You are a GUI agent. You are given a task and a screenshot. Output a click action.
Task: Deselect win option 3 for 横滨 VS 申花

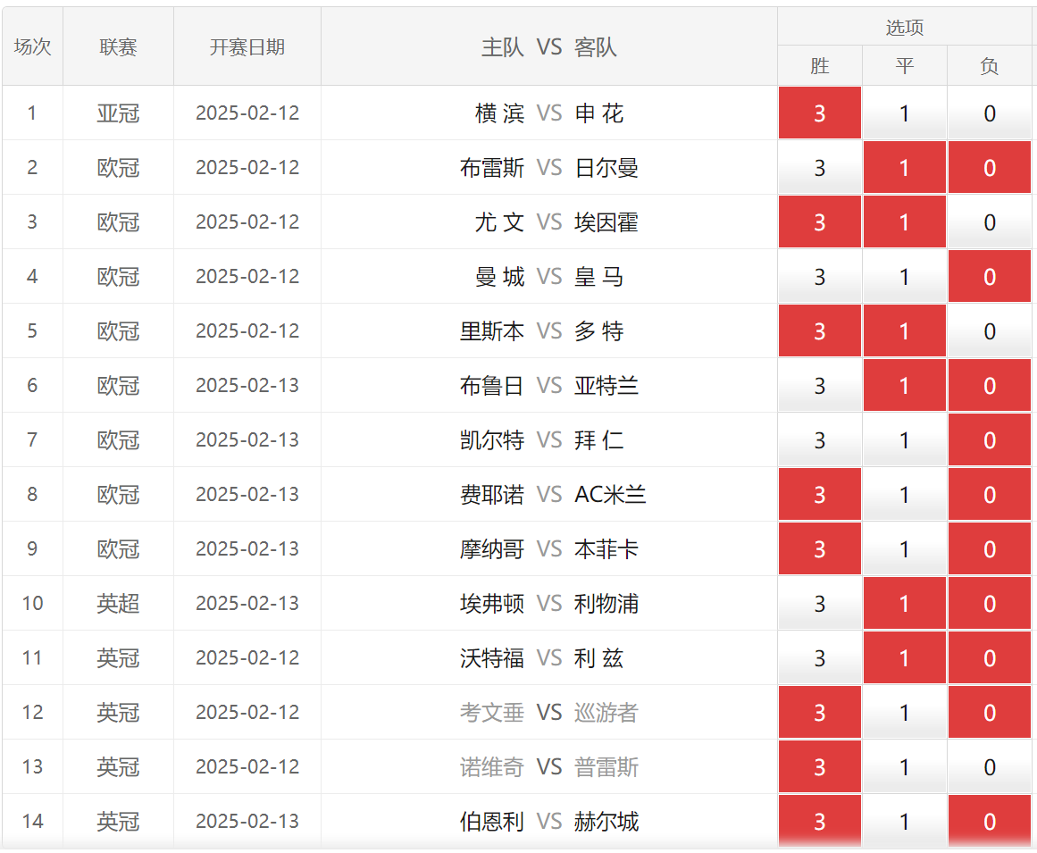pos(819,113)
